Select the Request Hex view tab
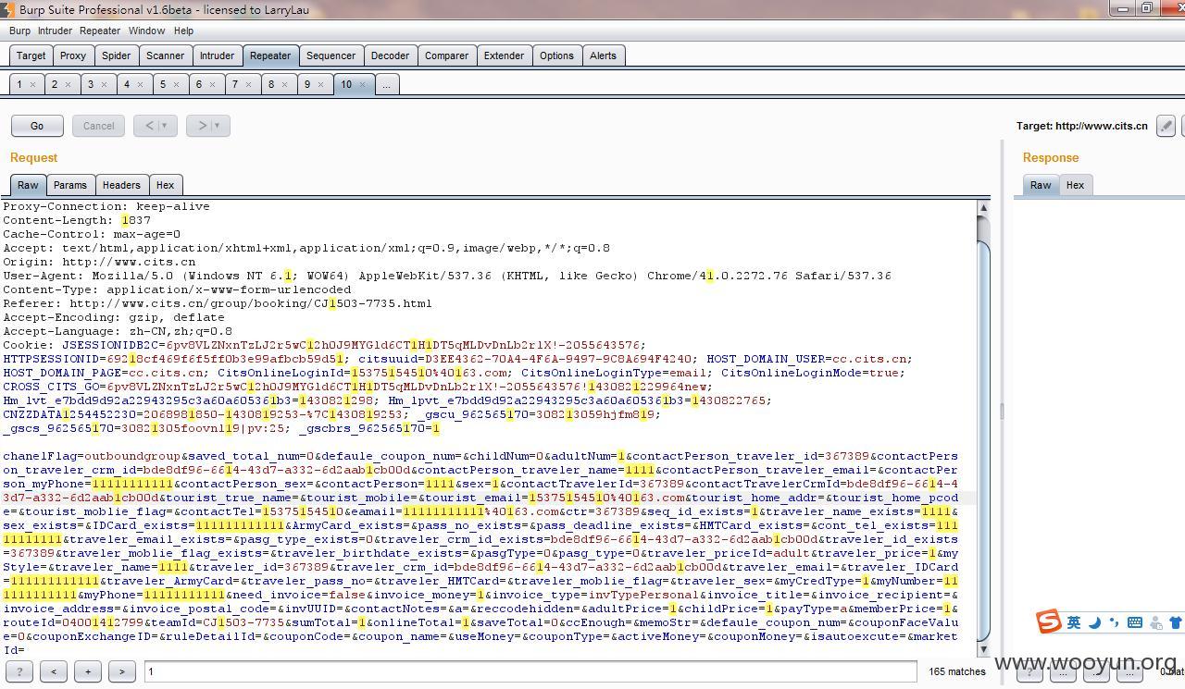Image resolution: width=1185 pixels, height=689 pixels. pos(165,185)
